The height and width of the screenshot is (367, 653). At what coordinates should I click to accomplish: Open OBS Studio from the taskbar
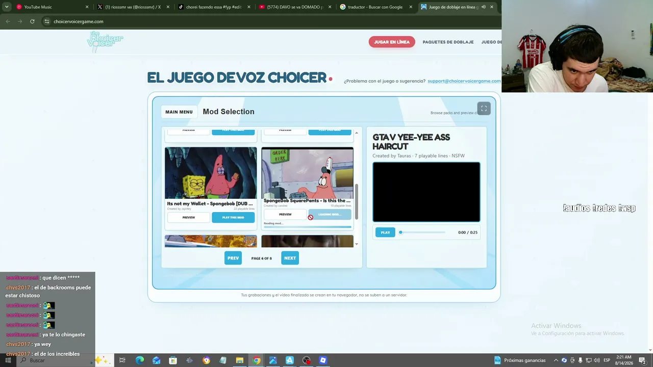[307, 360]
